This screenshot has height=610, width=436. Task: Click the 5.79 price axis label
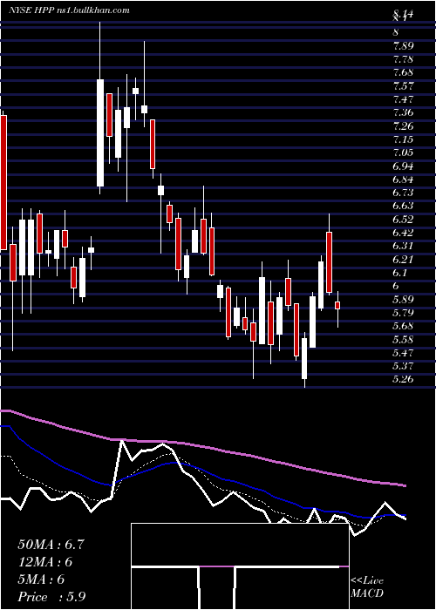(403, 313)
